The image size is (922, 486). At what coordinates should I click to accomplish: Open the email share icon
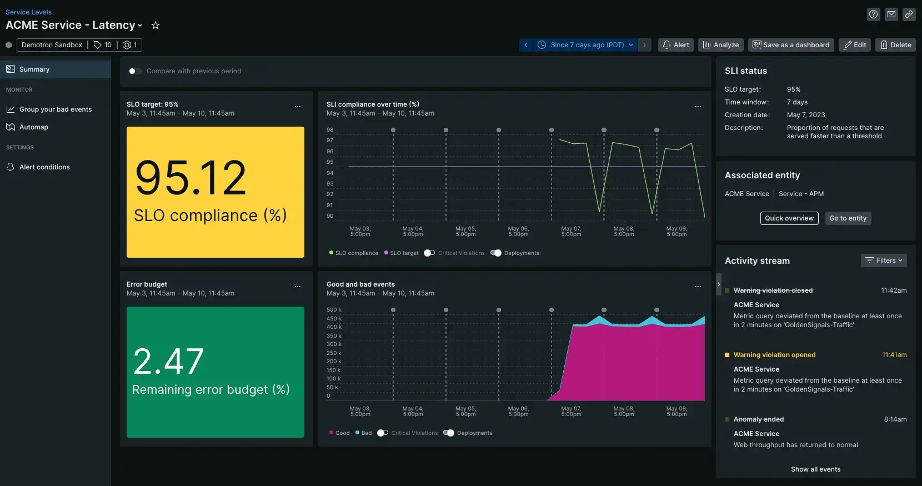click(891, 14)
